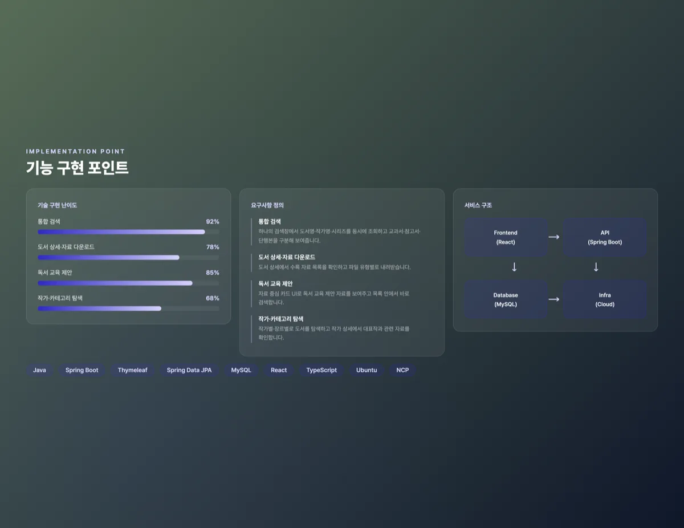Image resolution: width=684 pixels, height=528 pixels.
Task: Click the down arrow beneath the API box
Action: [x=596, y=267]
